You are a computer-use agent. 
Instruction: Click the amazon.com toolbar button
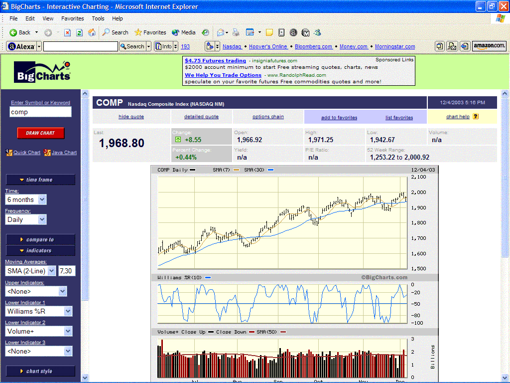pyautogui.click(x=489, y=46)
